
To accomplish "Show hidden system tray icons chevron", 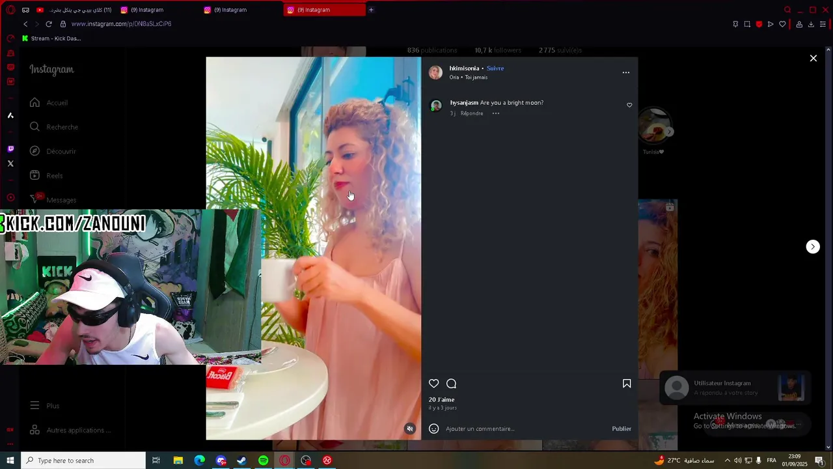I will [727, 461].
